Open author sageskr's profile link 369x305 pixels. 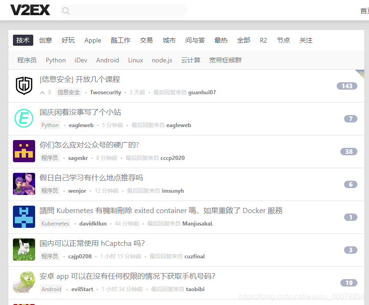[78, 158]
